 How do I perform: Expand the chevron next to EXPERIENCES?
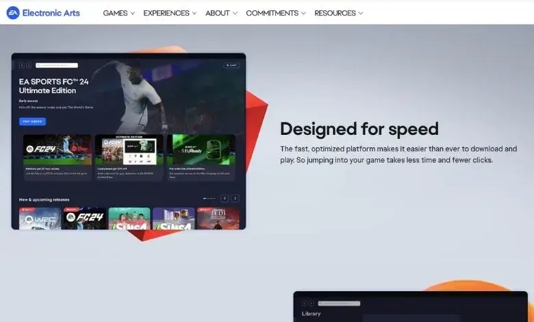point(194,13)
